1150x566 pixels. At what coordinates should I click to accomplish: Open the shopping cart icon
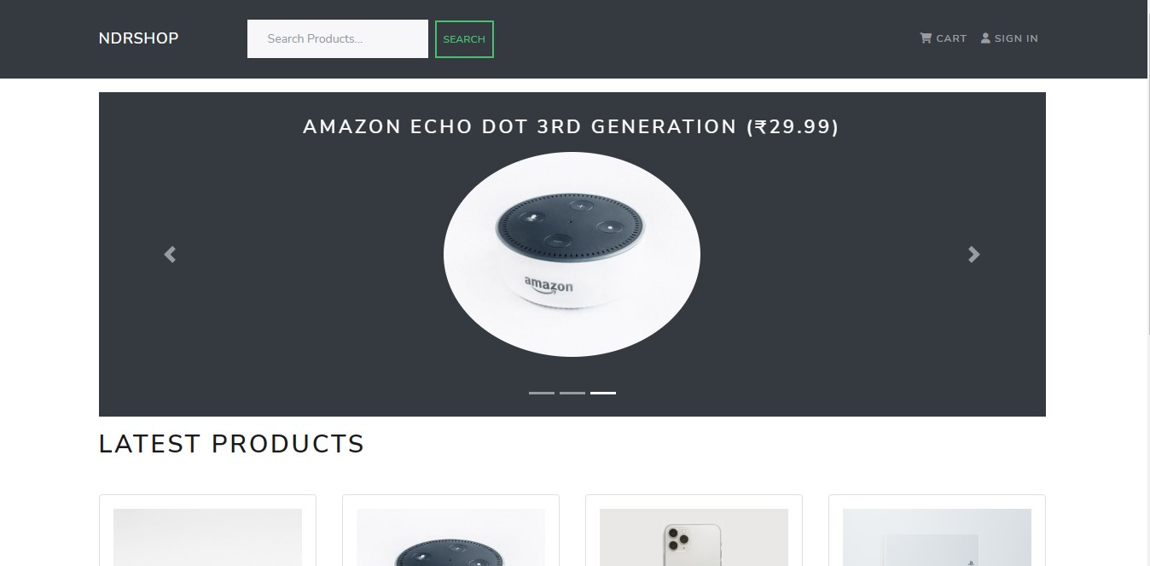click(x=926, y=38)
